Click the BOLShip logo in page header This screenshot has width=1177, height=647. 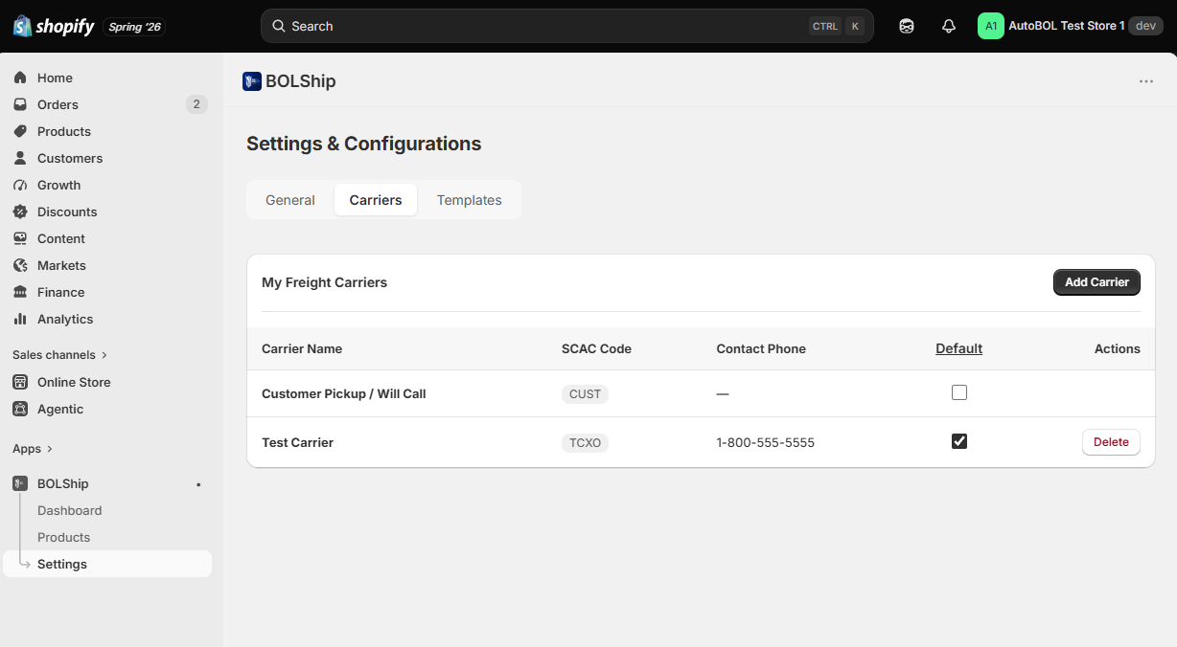pos(252,81)
